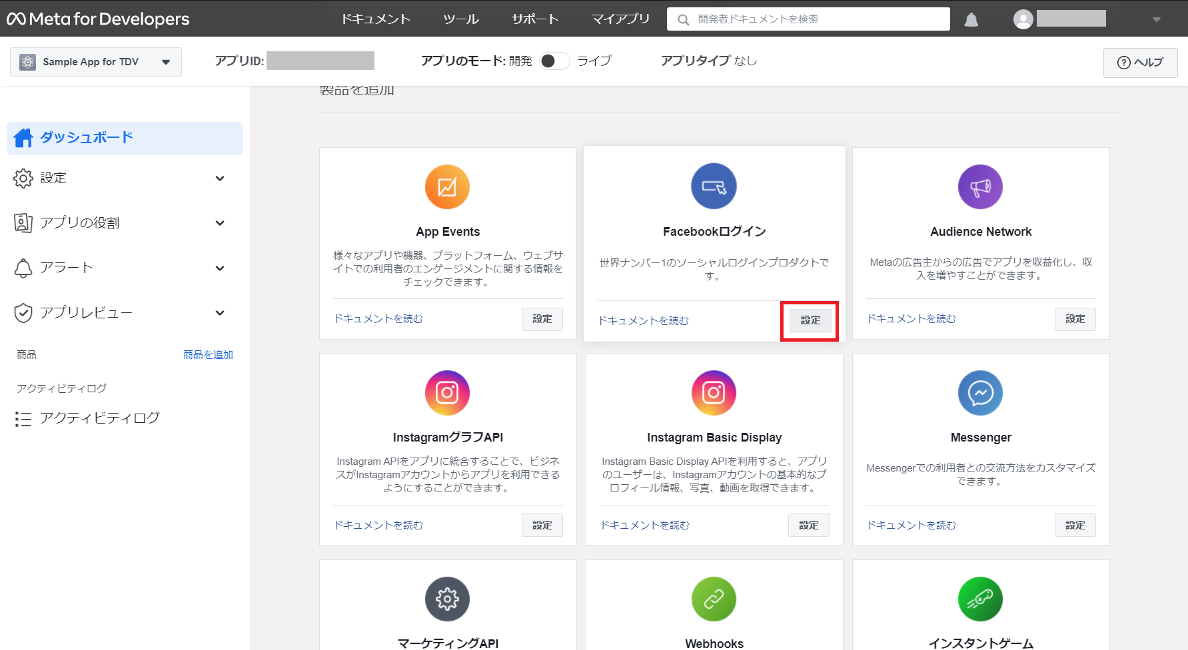Screen dimensions: 1188x650
Task: Click the インスタントゲーム green icon
Action: coord(980,599)
